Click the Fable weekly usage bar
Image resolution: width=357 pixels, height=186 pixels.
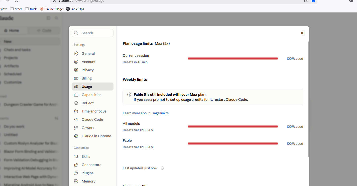pos(233,143)
